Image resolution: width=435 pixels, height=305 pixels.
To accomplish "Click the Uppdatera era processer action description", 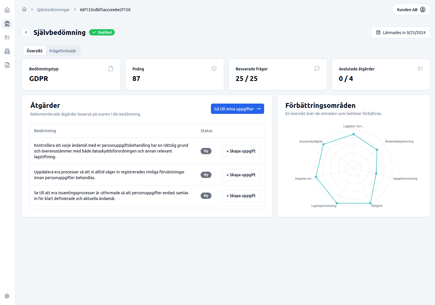I will 109,175.
